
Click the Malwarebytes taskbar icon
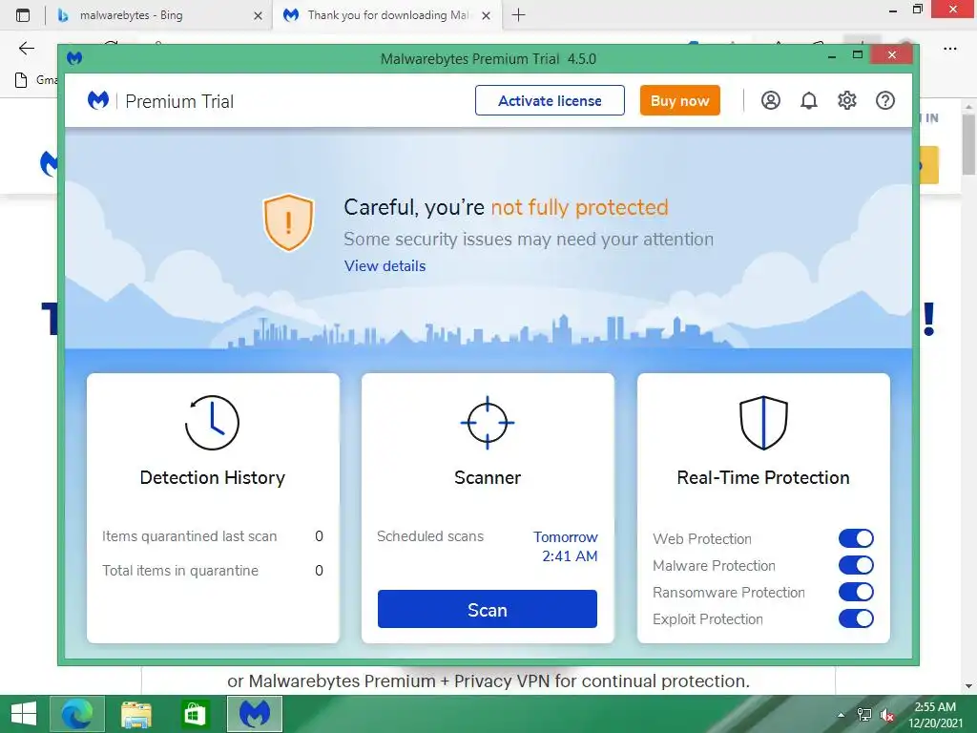tap(254, 714)
